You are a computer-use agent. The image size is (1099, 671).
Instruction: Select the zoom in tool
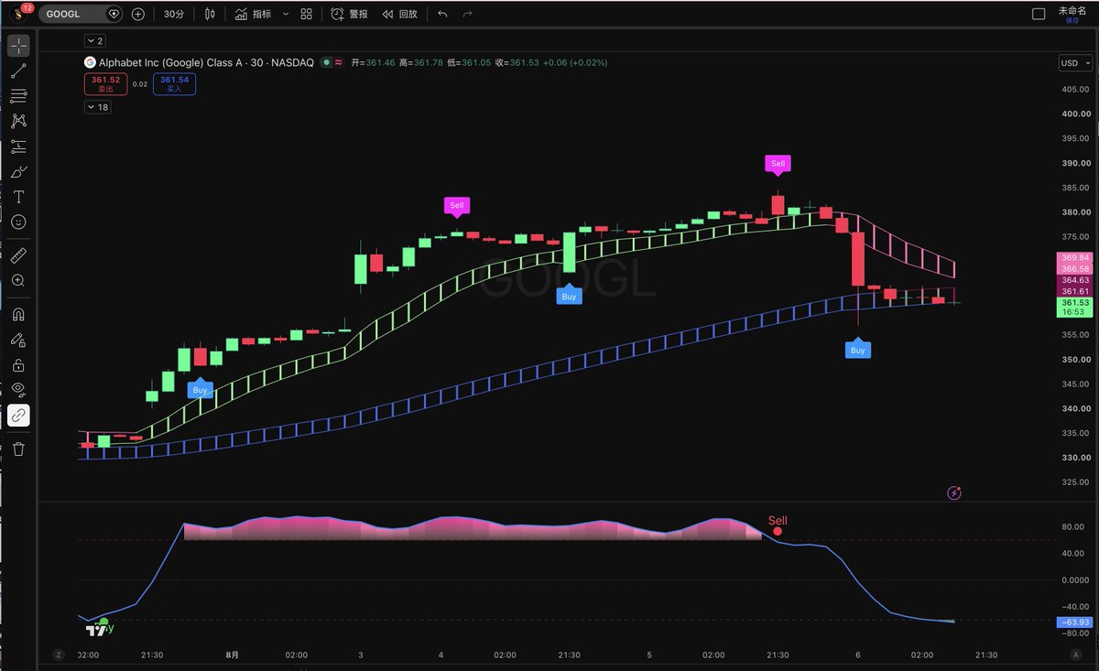coord(18,281)
